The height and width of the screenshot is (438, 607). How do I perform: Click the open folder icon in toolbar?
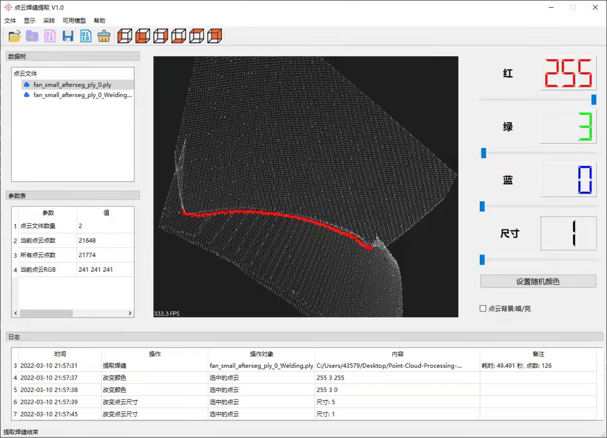pyautogui.click(x=14, y=36)
